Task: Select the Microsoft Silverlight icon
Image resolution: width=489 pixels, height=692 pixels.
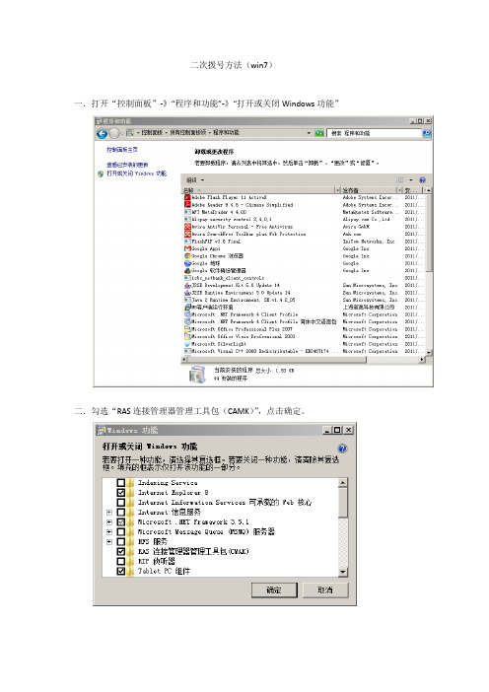Action: pos(187,344)
